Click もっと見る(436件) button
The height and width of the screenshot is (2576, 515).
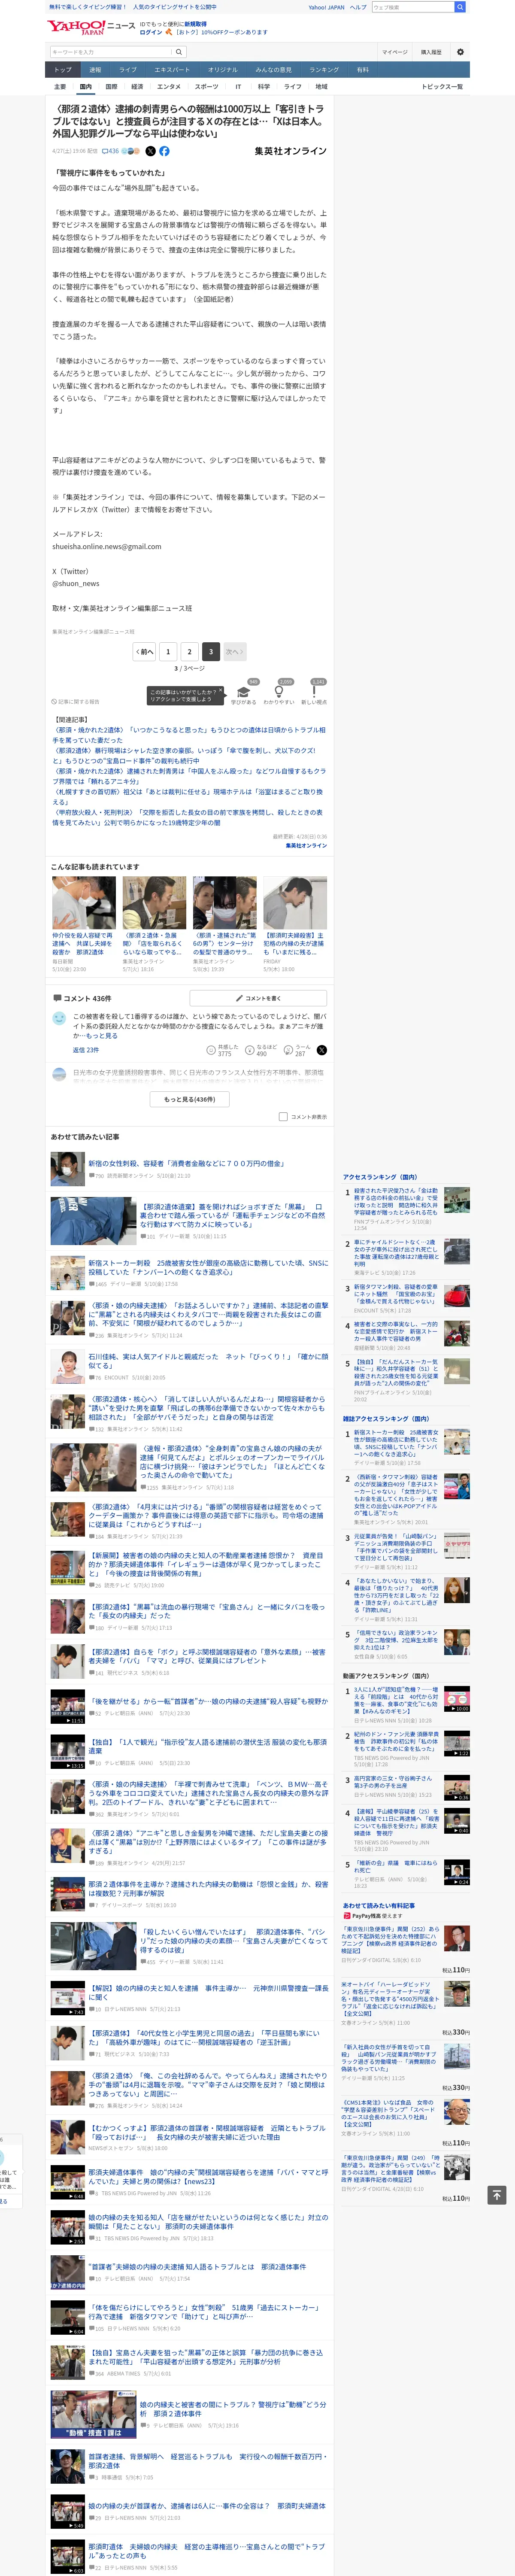[190, 1099]
